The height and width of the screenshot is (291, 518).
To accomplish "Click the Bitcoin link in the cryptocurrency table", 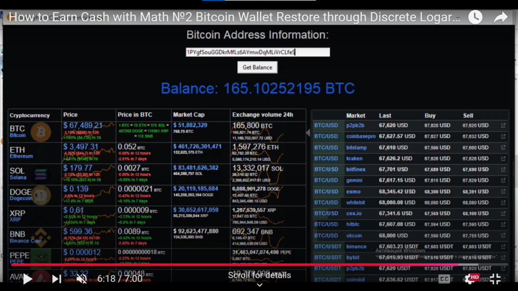I will [x=18, y=135].
